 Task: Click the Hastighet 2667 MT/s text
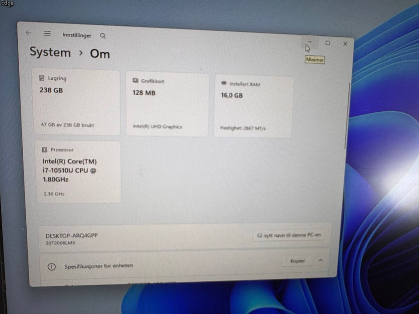tap(243, 128)
